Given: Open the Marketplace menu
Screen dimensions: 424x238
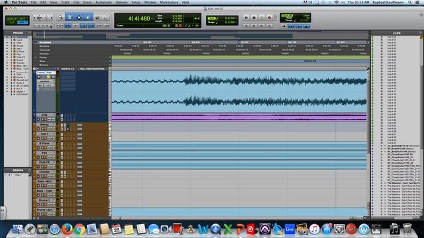Looking at the screenshot, I should tap(169, 2).
